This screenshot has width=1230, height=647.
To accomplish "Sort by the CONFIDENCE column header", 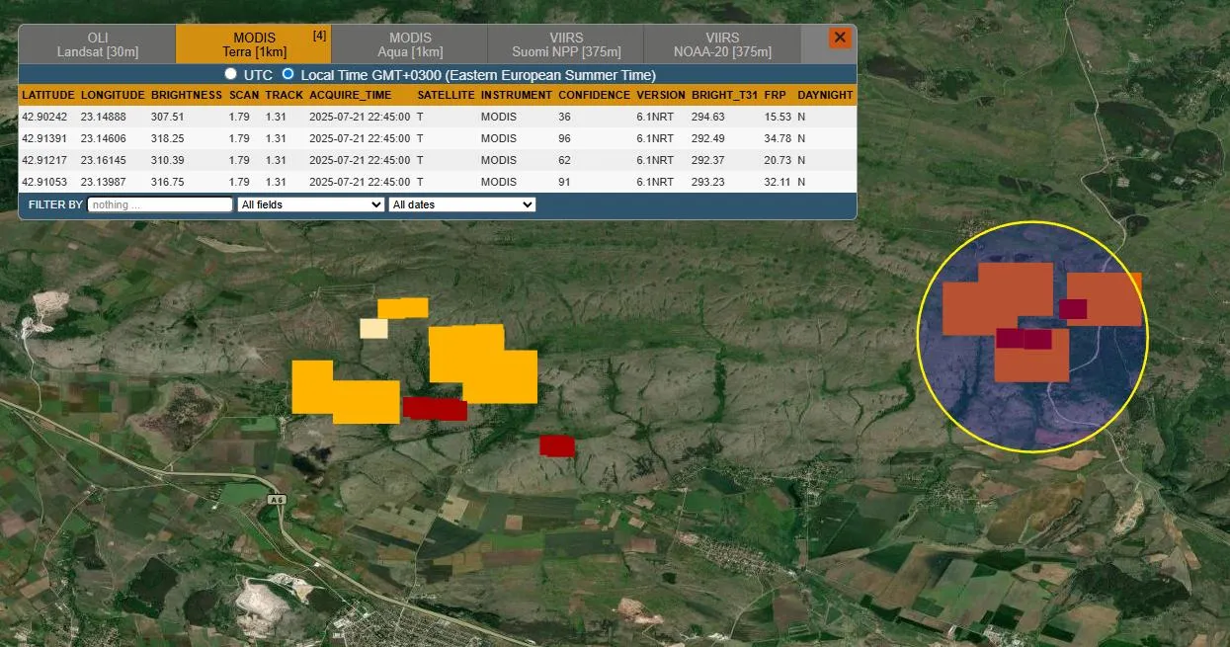I will (x=594, y=95).
